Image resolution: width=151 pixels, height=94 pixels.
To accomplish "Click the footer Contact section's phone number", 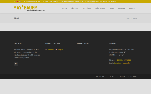I will (123, 60).
